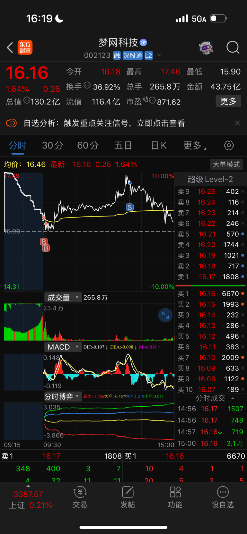The height and width of the screenshot is (534, 247).
Task: Tap the 金额 43.75亿 value
Action: pos(225,87)
